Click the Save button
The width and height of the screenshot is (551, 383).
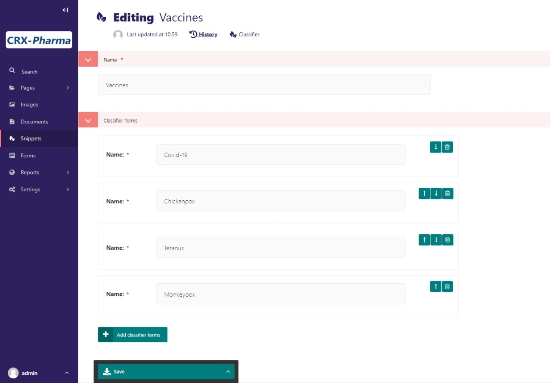tap(159, 371)
